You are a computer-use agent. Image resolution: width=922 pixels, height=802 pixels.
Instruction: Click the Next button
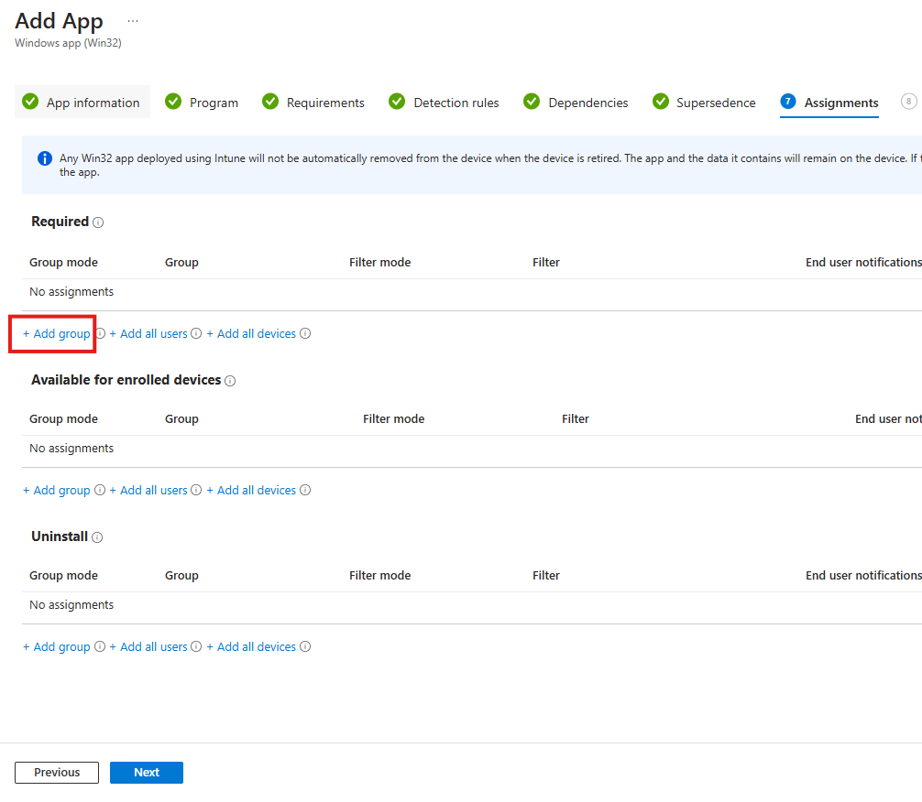(x=147, y=772)
